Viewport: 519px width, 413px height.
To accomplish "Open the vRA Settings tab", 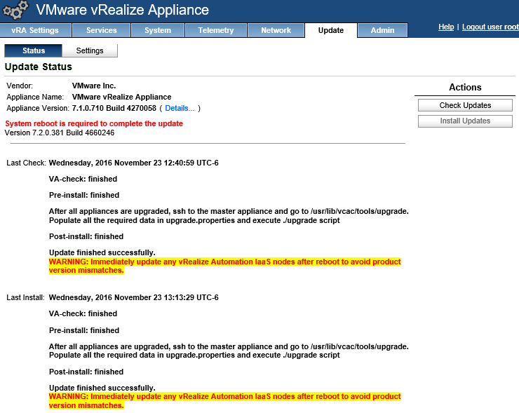I will tap(35, 30).
